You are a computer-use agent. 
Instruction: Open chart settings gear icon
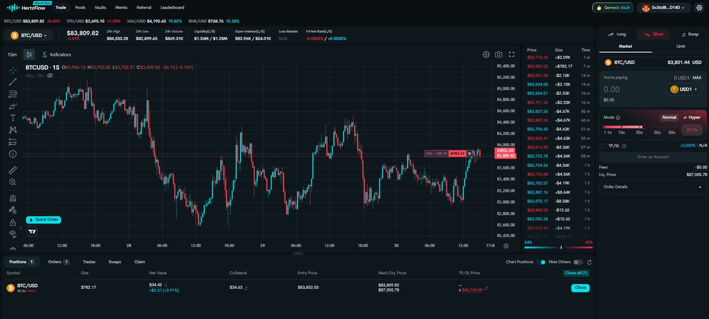(486, 54)
